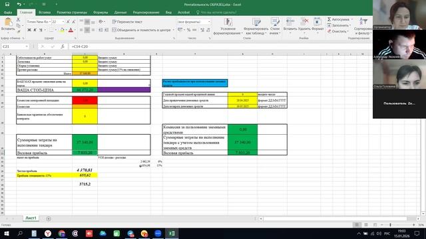Open Windows Start menu
The height and width of the screenshot is (239, 426).
coord(7,233)
